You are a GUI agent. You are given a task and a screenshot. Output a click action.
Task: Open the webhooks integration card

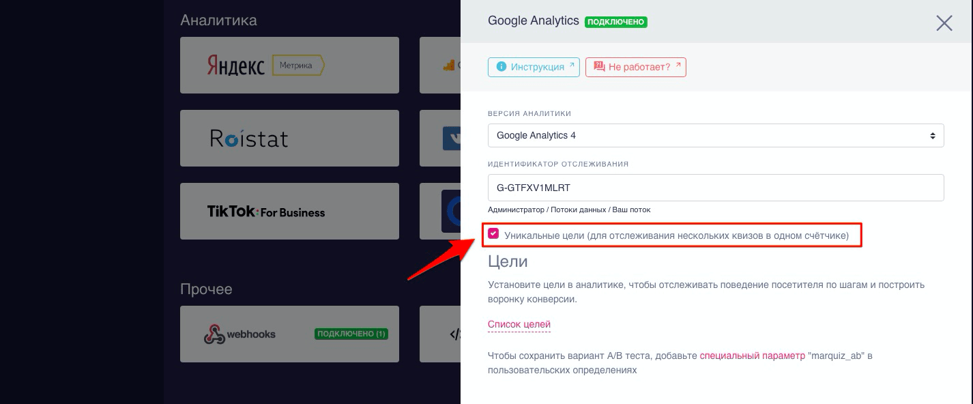pos(289,334)
